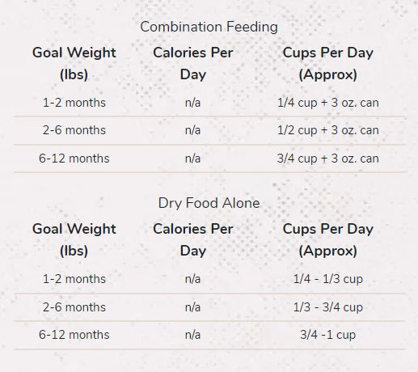Click the 1/4 - 1/3 cup cell
The height and width of the screenshot is (372, 418).
328,279
